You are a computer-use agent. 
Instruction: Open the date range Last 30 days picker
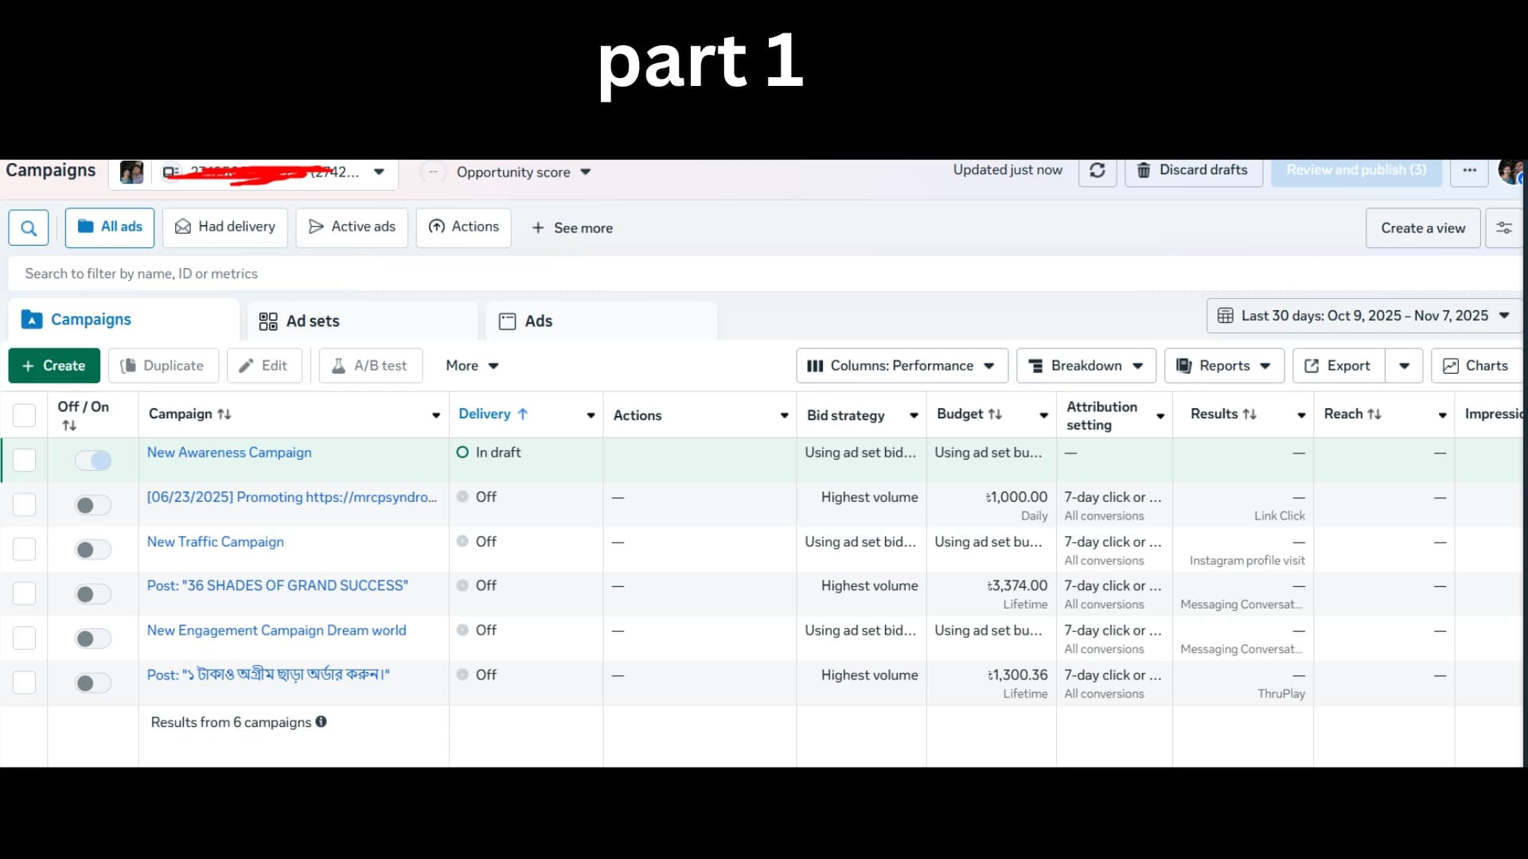coord(1364,316)
